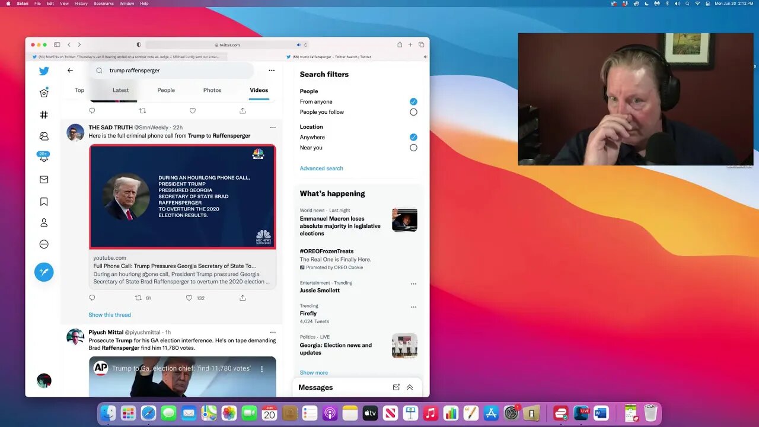Open Messages envelope icon in sidebar
The height and width of the screenshot is (427, 759).
tap(44, 179)
